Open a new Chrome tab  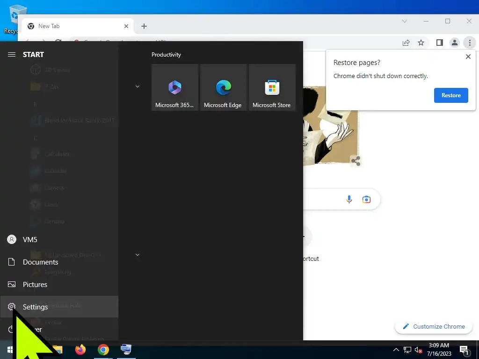pyautogui.click(x=144, y=26)
